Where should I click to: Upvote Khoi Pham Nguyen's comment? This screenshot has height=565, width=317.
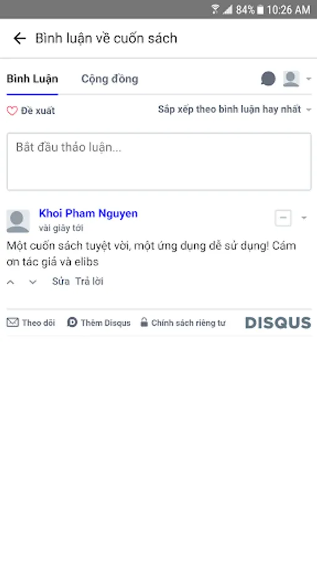coord(11,282)
